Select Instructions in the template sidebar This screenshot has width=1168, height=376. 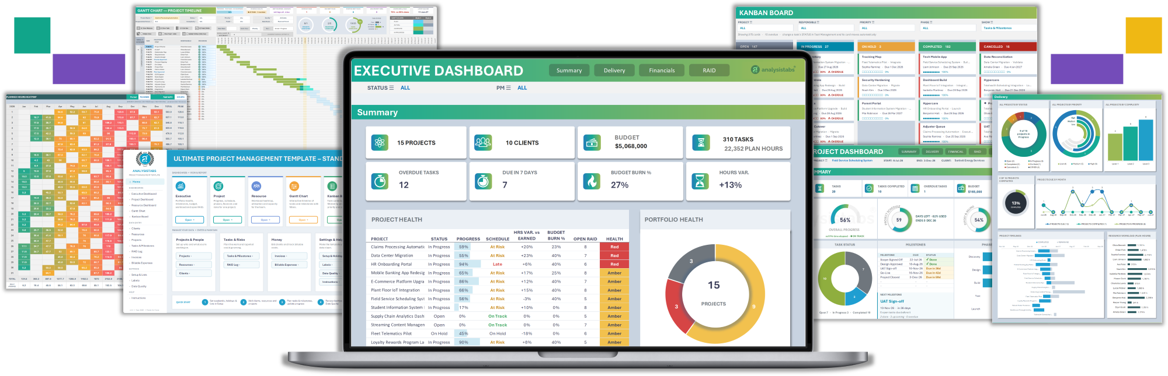[138, 298]
